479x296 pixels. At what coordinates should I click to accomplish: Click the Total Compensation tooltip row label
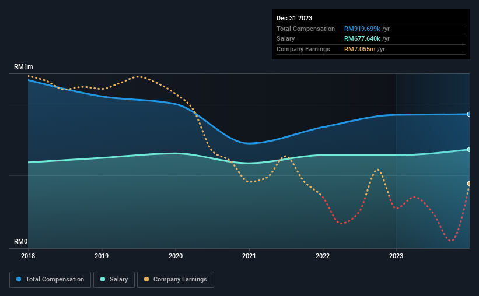(306, 29)
